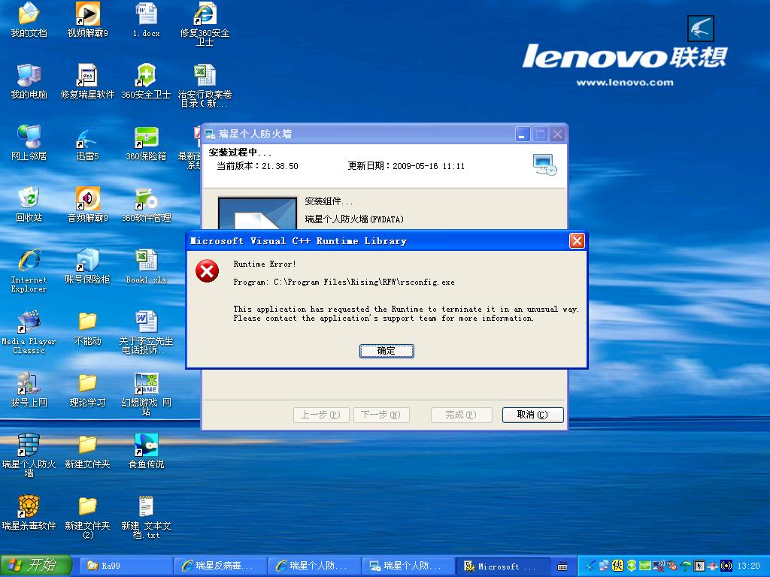This screenshot has width=770, height=577.
Task: Select the 网上邻居 desktop icon
Action: tap(29, 143)
